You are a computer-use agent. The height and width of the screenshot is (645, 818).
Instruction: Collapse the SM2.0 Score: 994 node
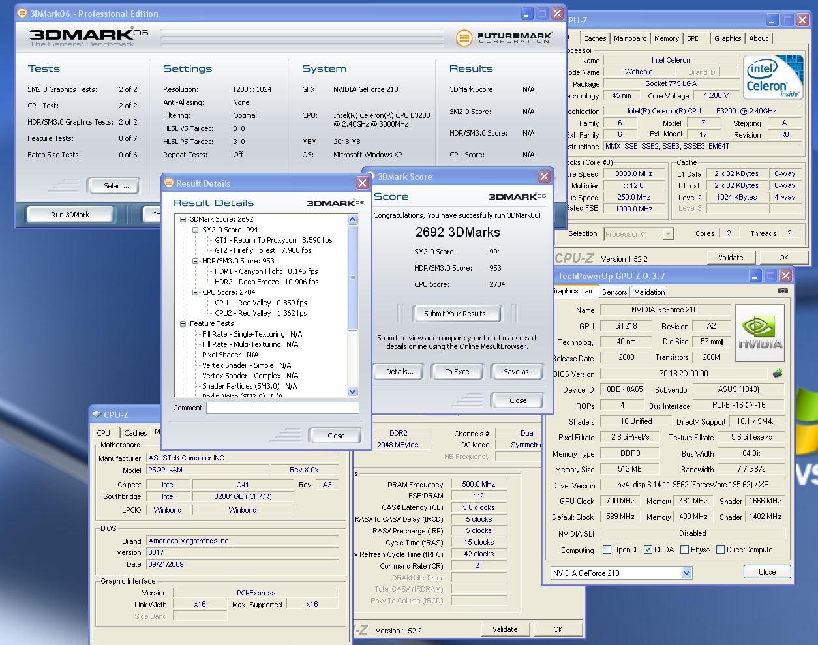tap(195, 230)
